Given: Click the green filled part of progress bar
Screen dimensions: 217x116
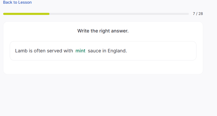Looking at the screenshot, I should point(26,14).
